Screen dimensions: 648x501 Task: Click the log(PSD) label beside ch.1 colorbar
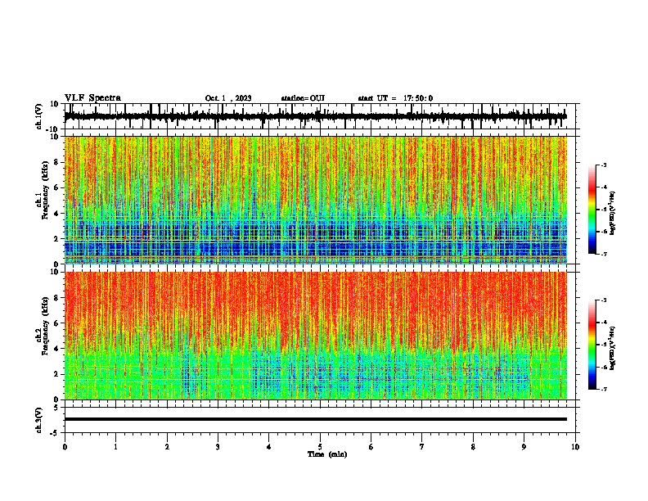(x=613, y=214)
